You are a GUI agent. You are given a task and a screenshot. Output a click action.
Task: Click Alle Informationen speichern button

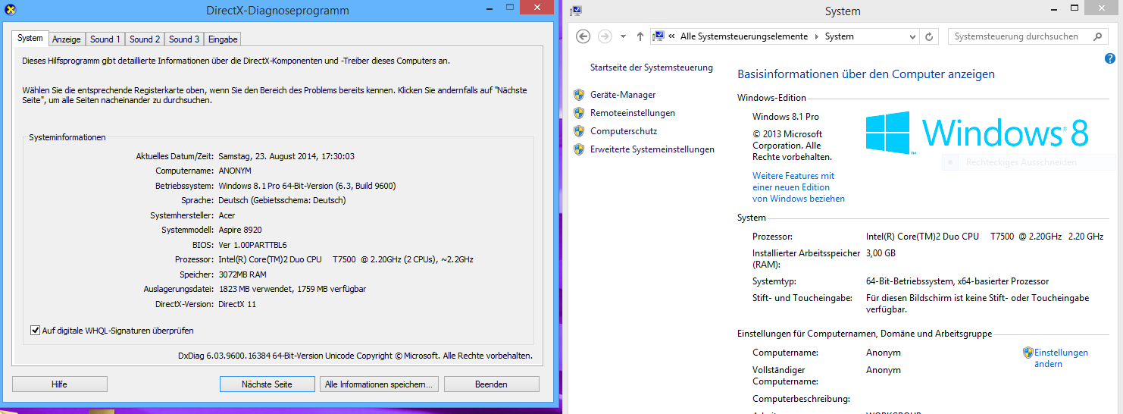tap(379, 384)
